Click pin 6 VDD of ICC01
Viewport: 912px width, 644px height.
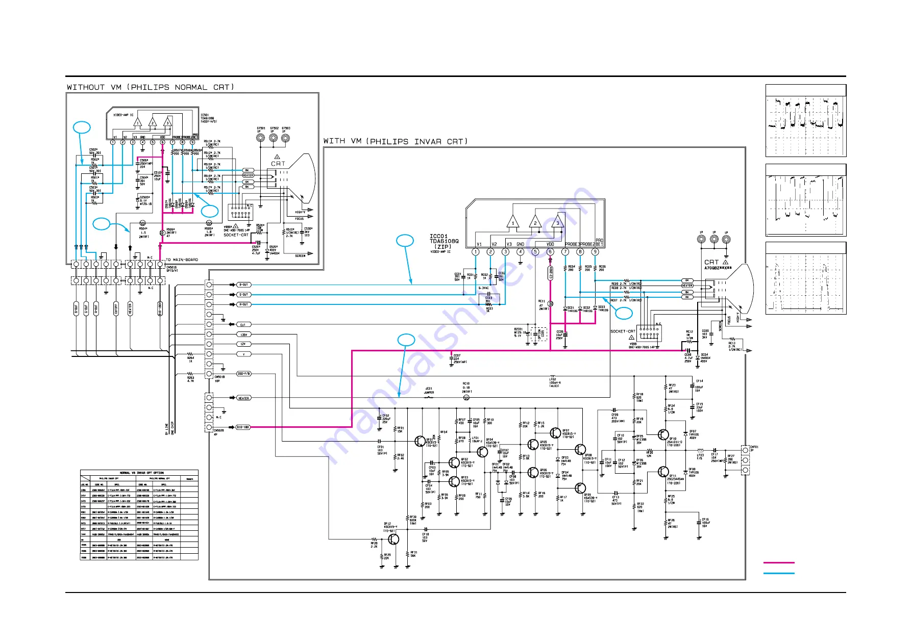click(550, 251)
